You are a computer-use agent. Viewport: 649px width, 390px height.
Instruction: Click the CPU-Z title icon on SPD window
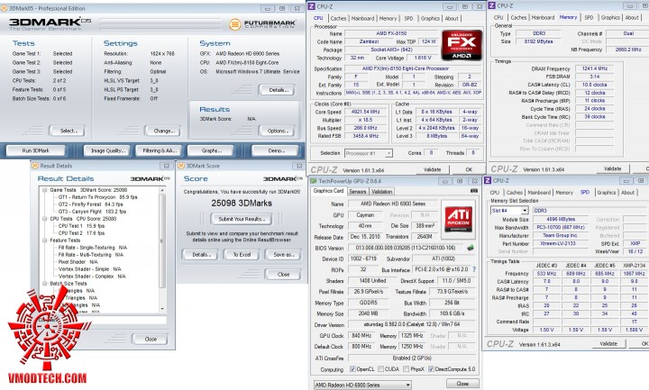pos(488,181)
